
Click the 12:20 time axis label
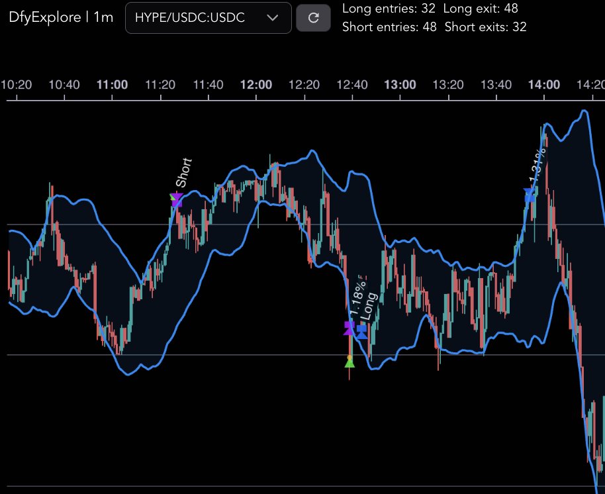click(304, 85)
